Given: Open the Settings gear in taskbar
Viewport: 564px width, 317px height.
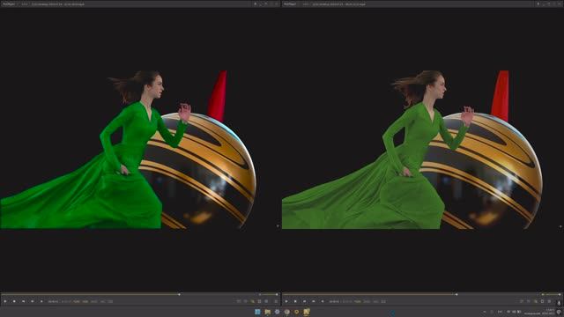Looking at the screenshot, I should 277,312.
